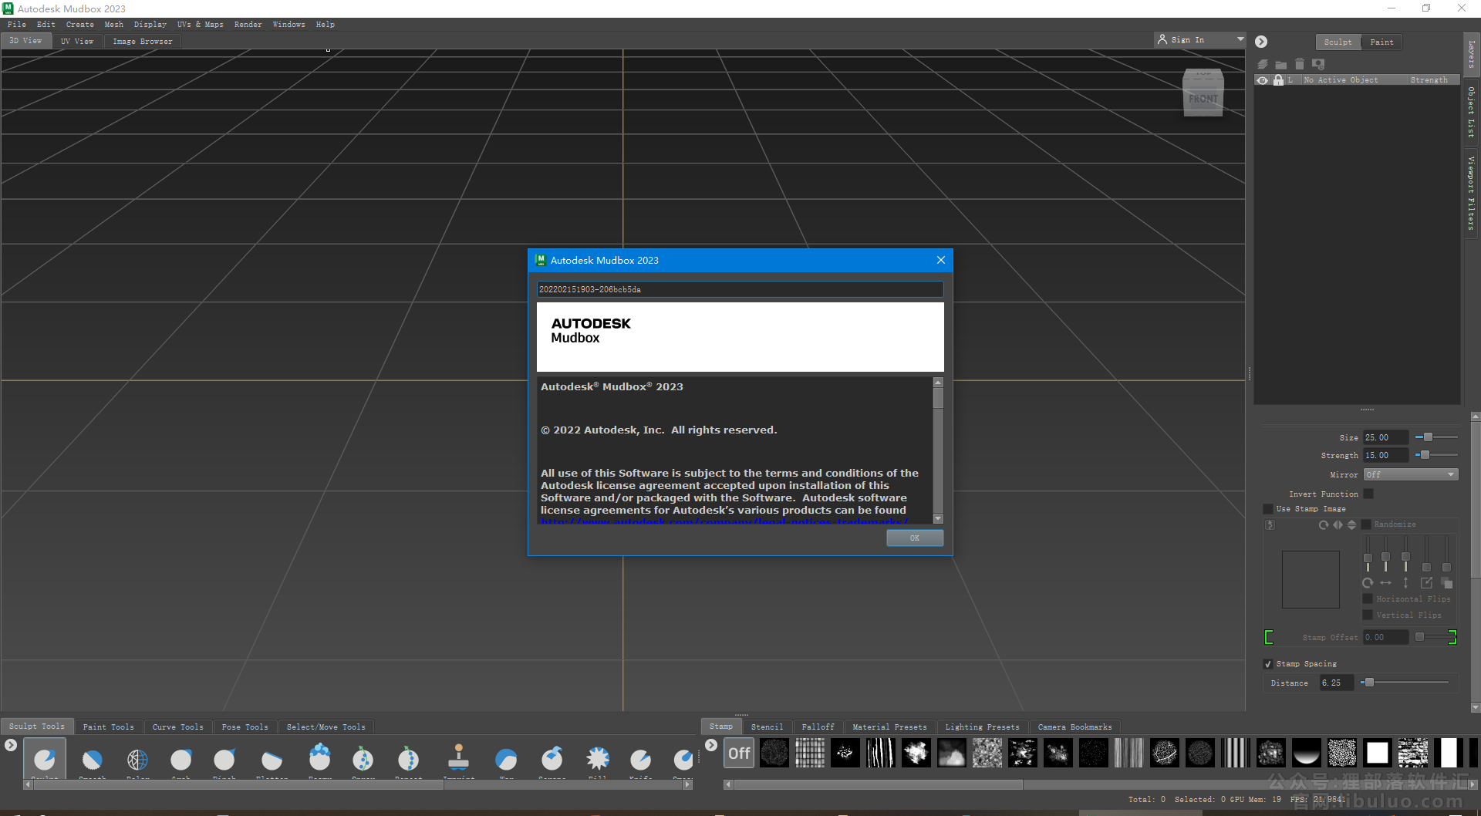The height and width of the screenshot is (816, 1481).
Task: Open the Mirror dropdown
Action: pyautogui.click(x=1411, y=474)
